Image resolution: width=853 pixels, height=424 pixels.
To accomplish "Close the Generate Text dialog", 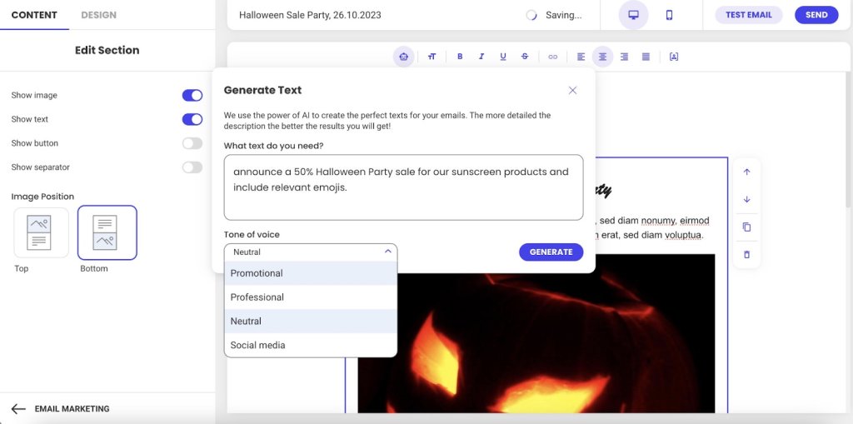I will pos(572,90).
